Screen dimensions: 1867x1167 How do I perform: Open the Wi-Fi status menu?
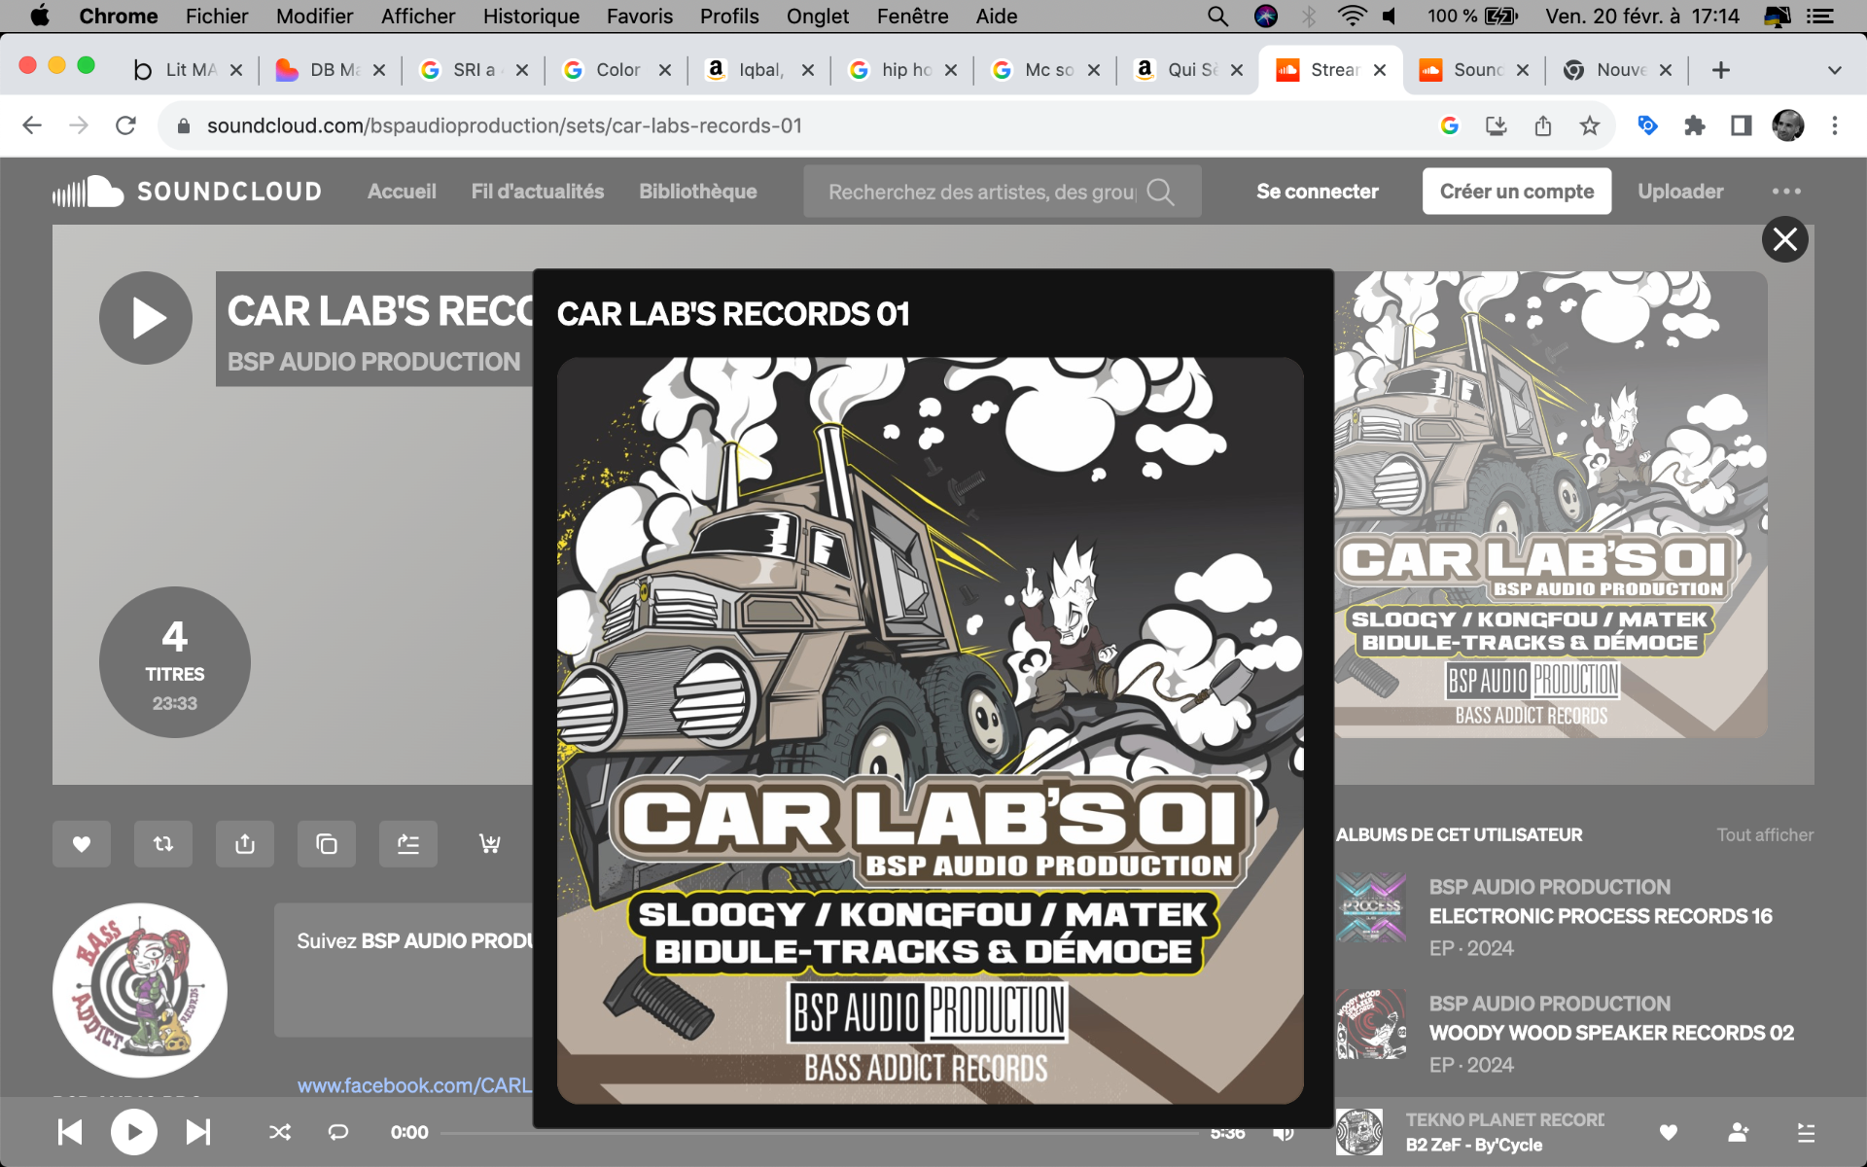(1352, 17)
